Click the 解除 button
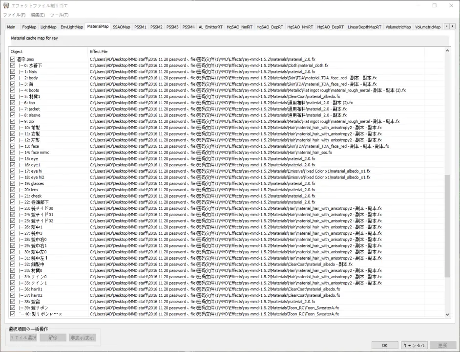The width and height of the screenshot is (460, 352). coord(53,338)
